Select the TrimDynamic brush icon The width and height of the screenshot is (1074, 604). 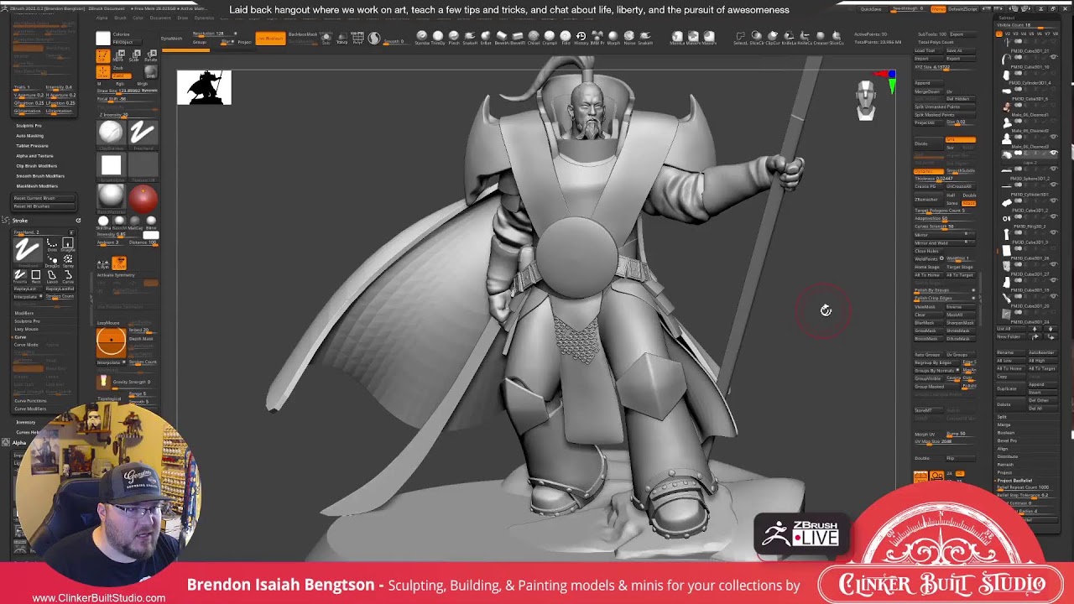click(x=438, y=36)
